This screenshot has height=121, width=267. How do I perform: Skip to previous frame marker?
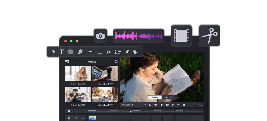pyautogui.click(x=150, y=105)
